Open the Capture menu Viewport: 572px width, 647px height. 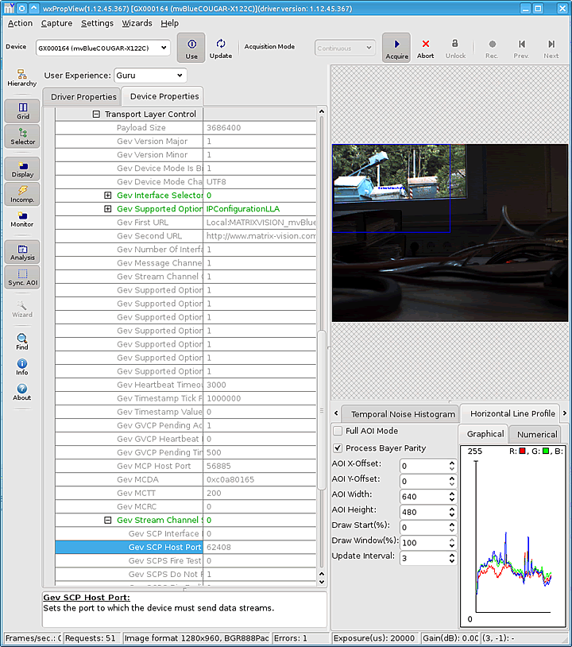56,23
